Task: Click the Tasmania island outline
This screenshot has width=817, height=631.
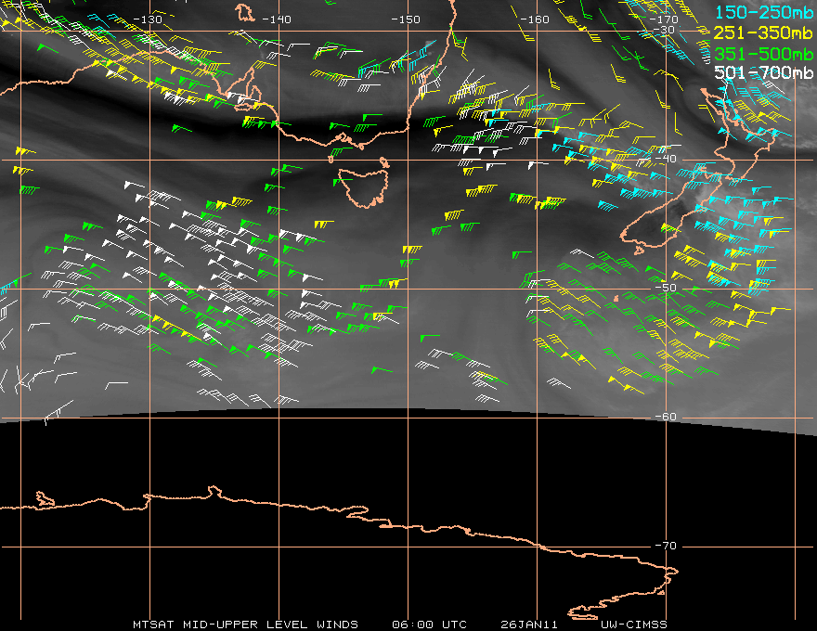Action: (365, 186)
